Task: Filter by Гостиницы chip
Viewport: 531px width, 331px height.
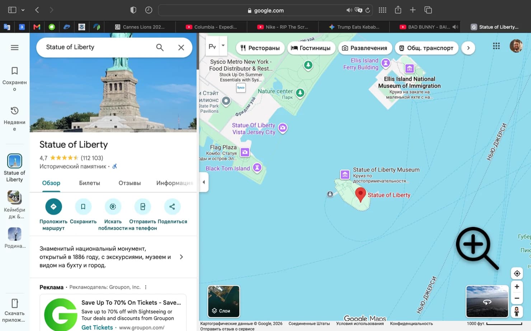Action: 311,48
